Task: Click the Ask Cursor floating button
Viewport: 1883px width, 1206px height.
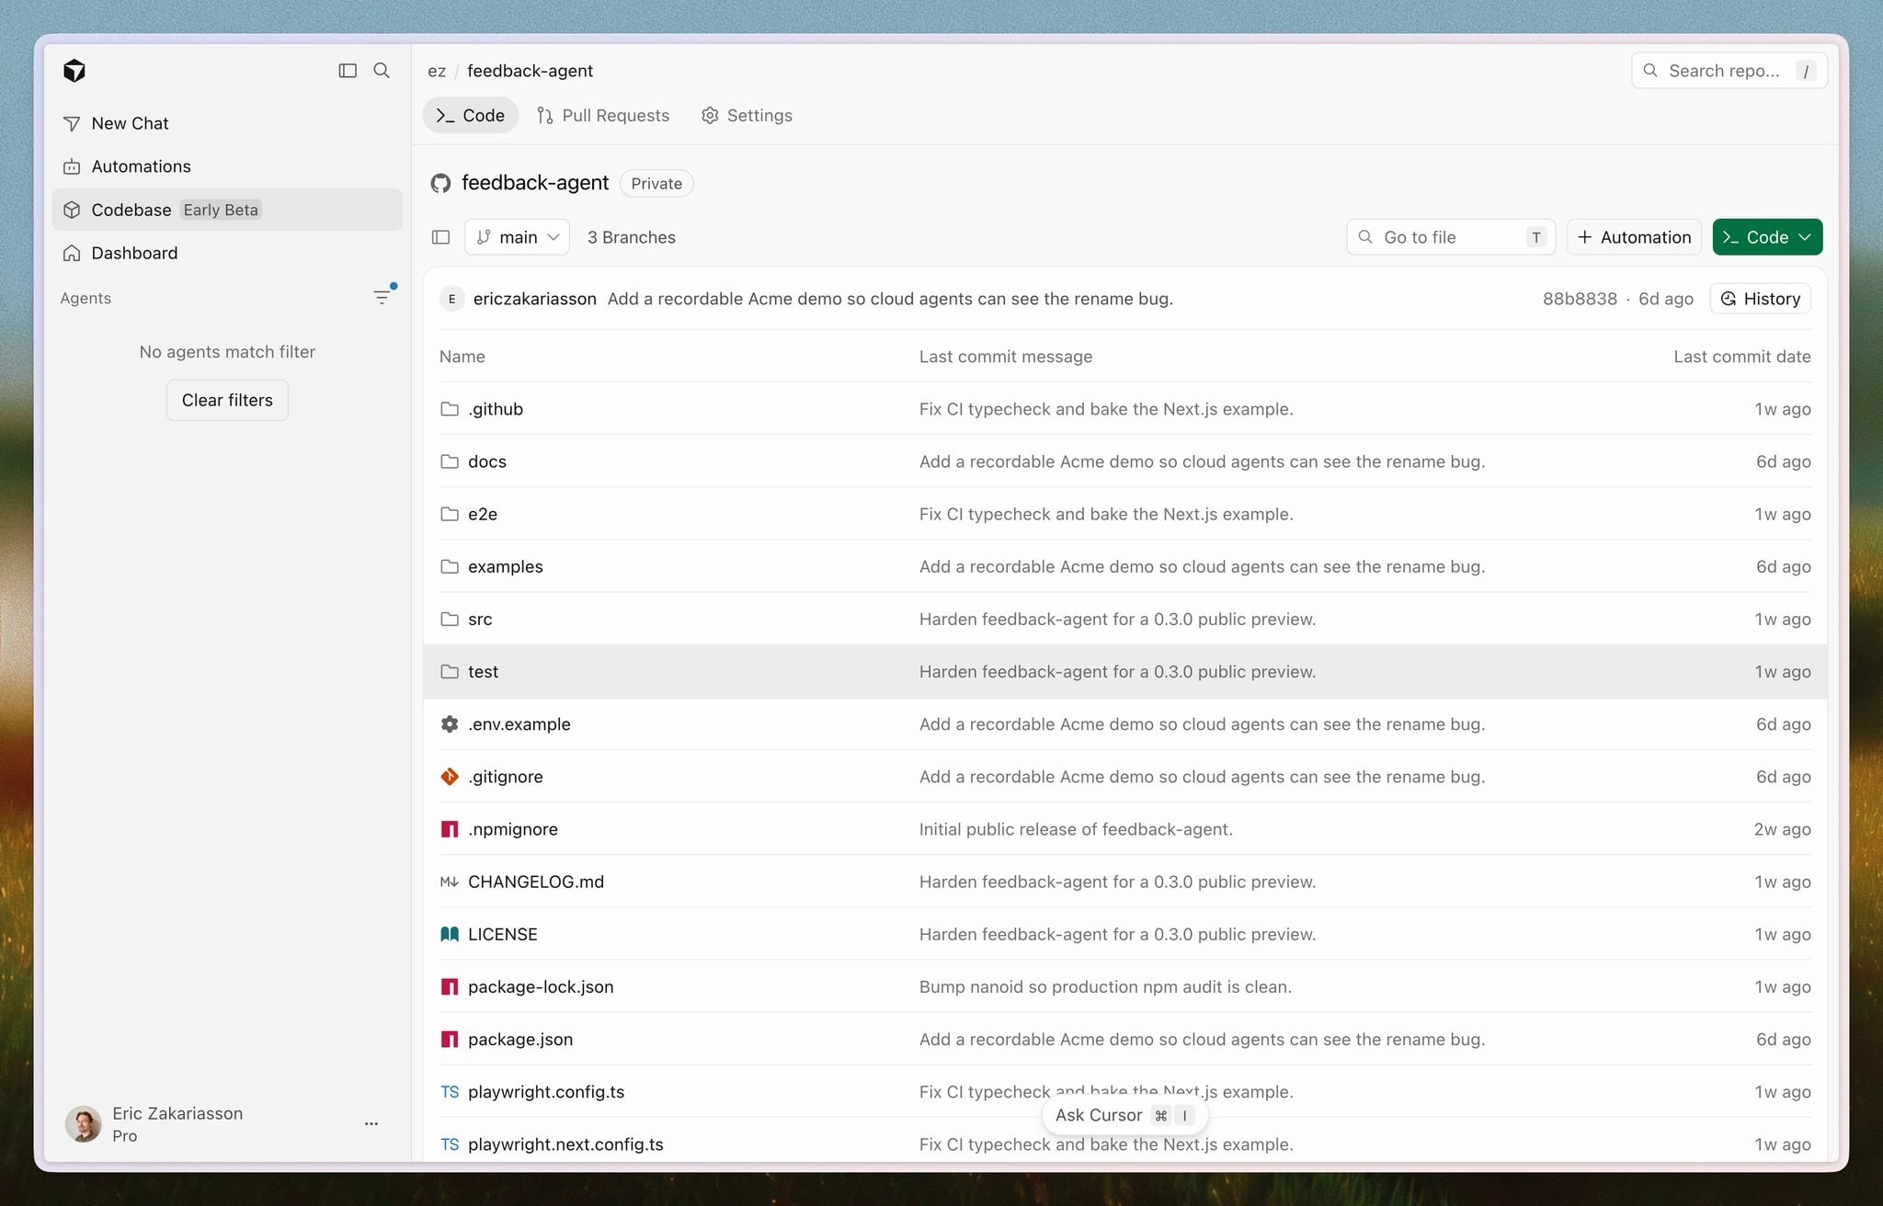Action: 1124,1115
